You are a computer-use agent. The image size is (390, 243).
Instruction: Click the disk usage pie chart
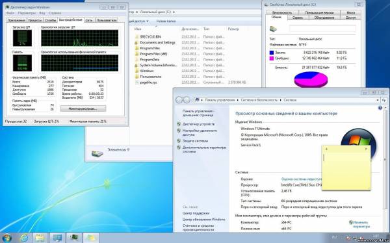[311, 79]
